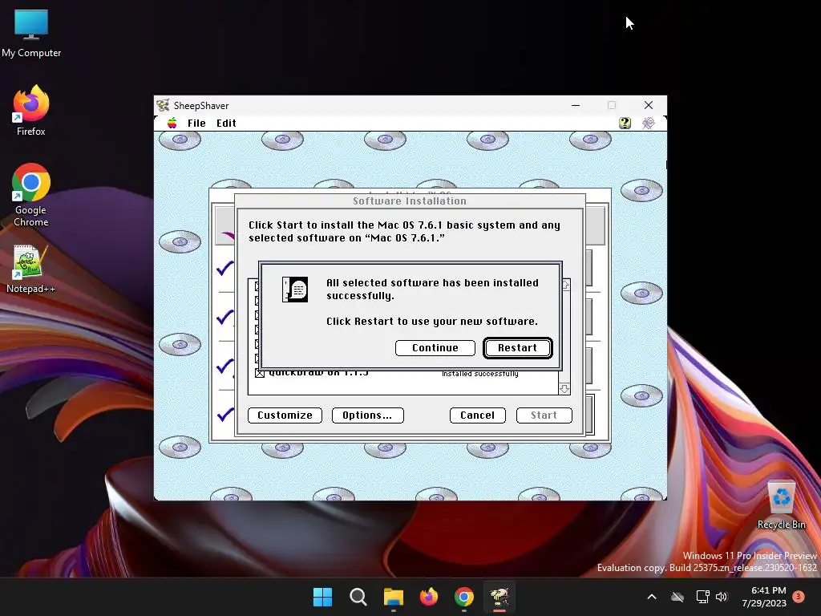Image resolution: width=821 pixels, height=616 pixels.
Task: Click the Customize button
Action: 285,415
